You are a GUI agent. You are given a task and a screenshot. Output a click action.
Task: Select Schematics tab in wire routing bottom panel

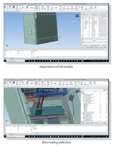pos(34,133)
